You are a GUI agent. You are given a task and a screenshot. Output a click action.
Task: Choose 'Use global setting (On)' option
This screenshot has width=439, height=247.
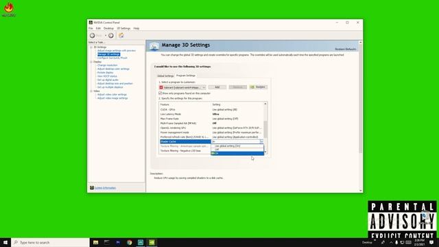[237, 146]
